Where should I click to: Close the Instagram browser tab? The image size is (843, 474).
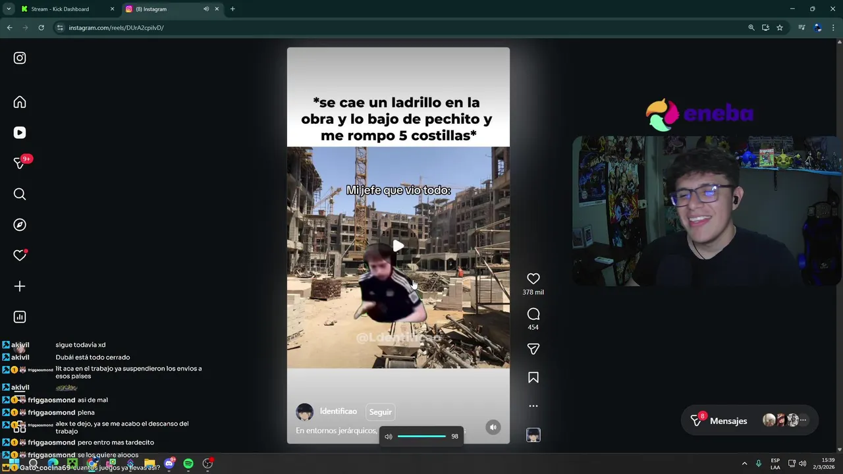(x=217, y=9)
